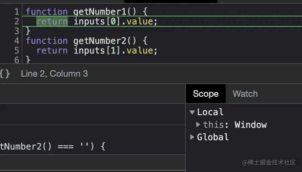
Task: Expand the this: Window entry
Action: pyautogui.click(x=199, y=125)
